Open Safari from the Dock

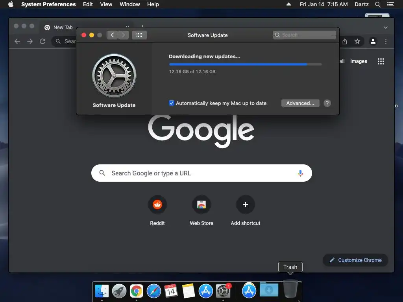pyautogui.click(x=154, y=291)
